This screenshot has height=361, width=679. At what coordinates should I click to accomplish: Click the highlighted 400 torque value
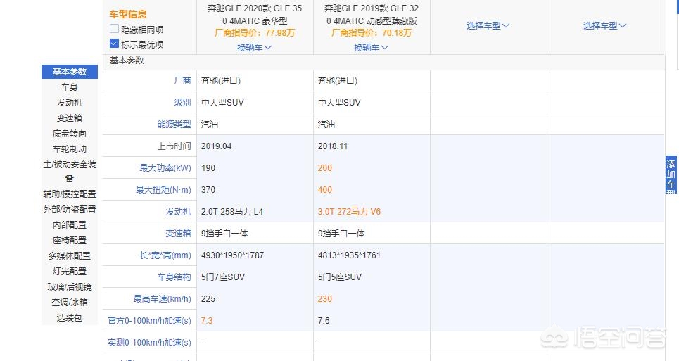pos(325,189)
